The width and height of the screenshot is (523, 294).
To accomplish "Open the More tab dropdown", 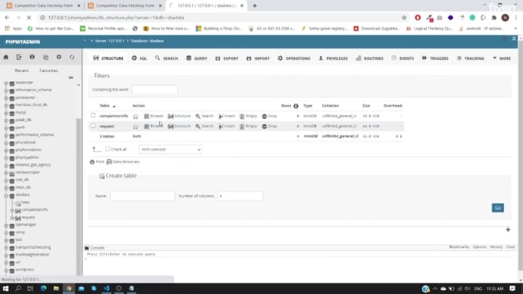I will (501, 58).
